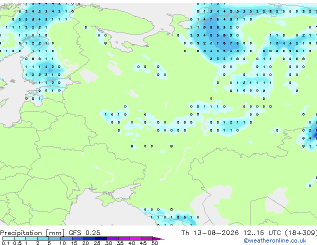Click the "45" legend scale label
Viewport: 317px width, 245px height.
(x=143, y=243)
